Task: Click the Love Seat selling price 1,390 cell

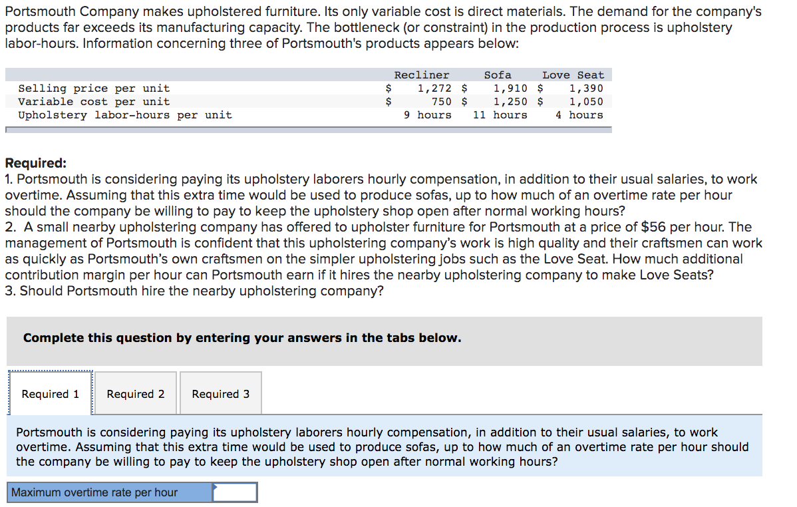Action: point(585,88)
